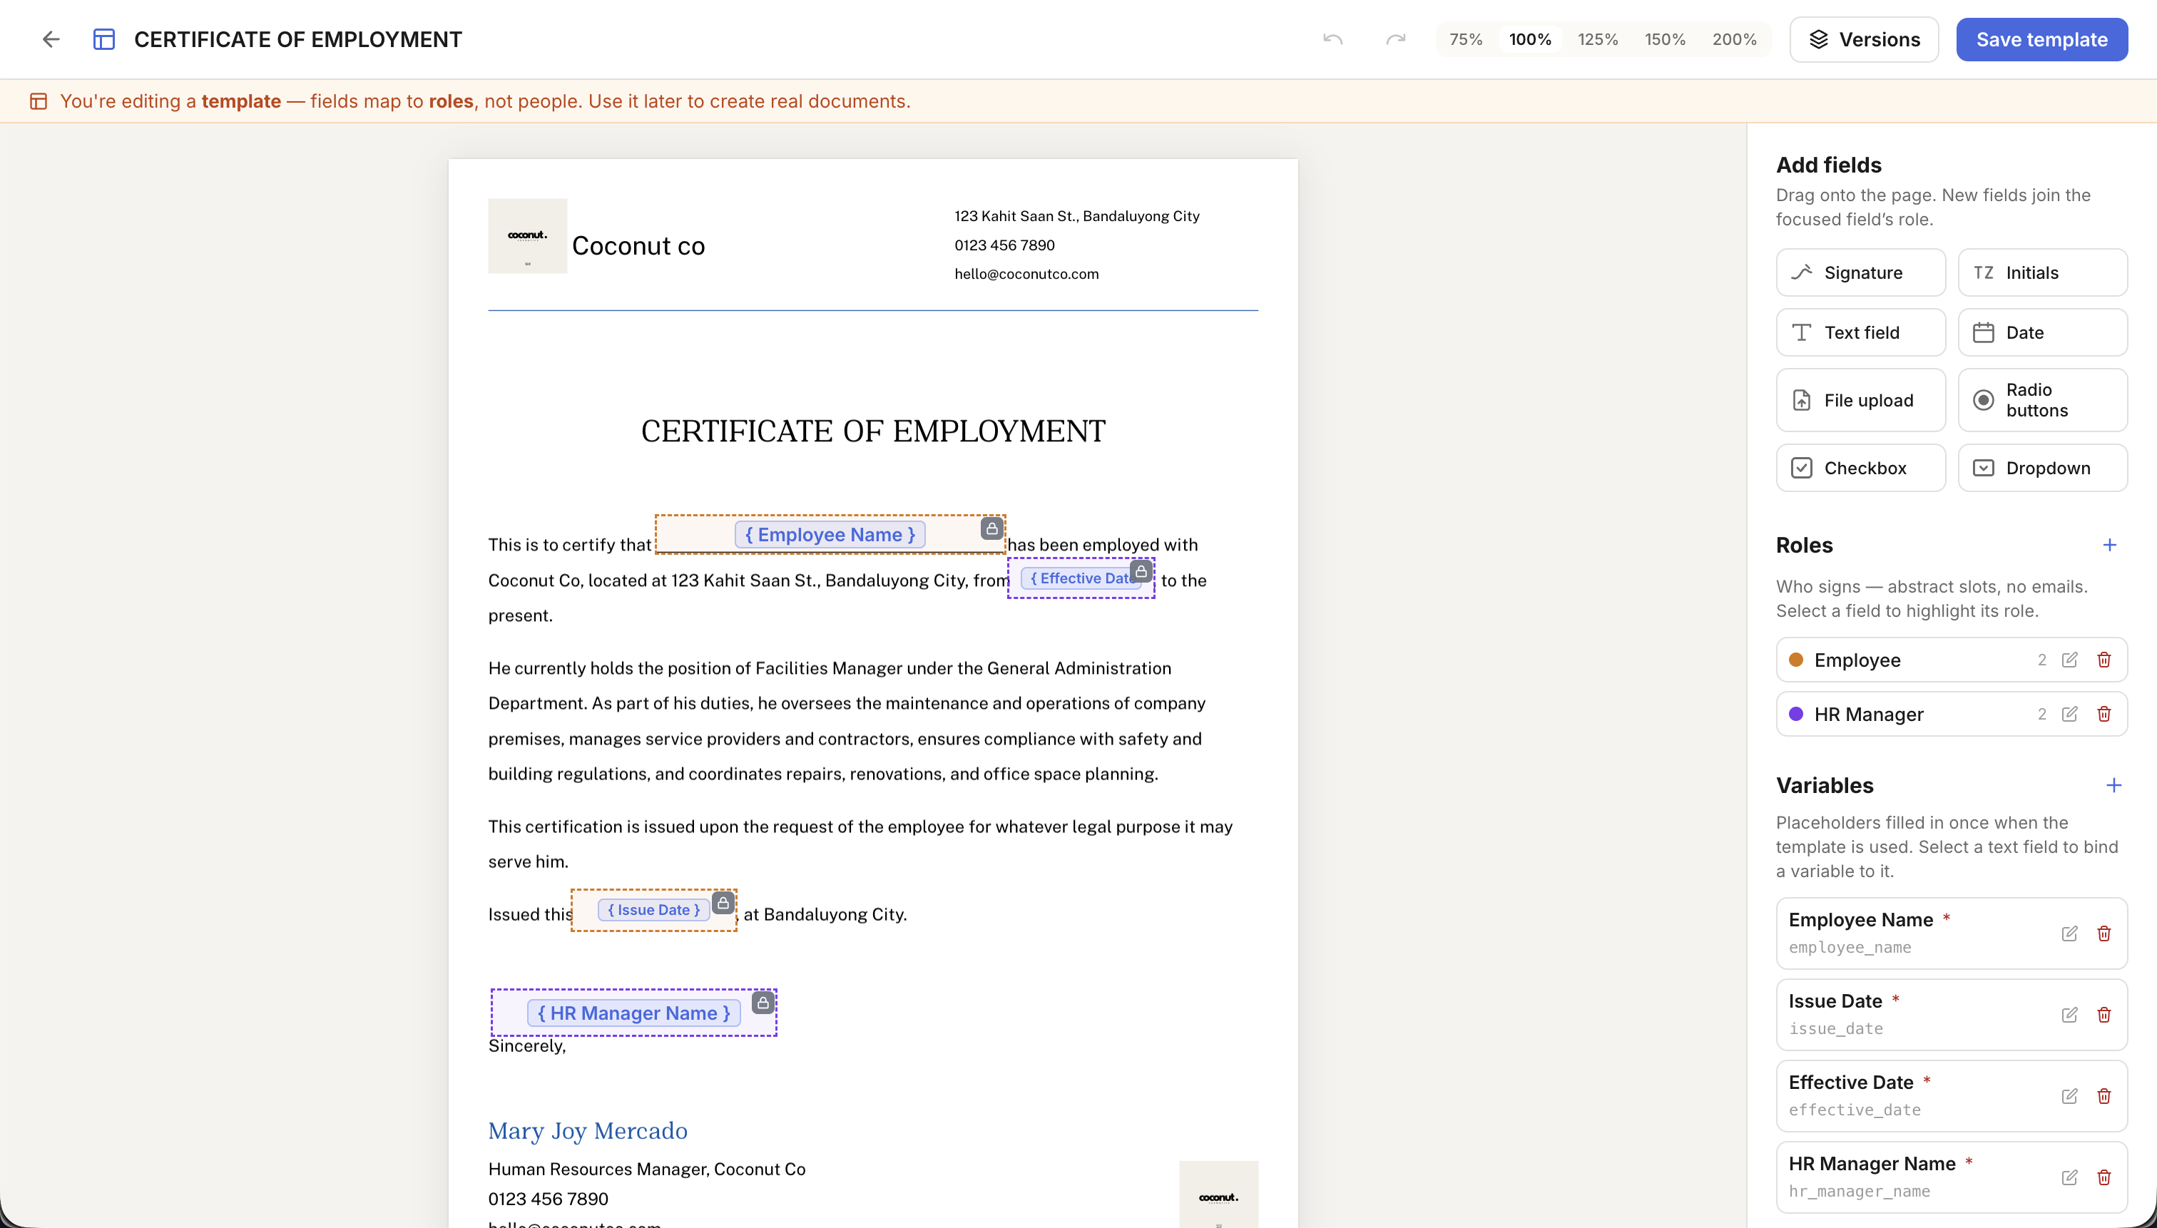Delete the HR Manager role
The image size is (2157, 1228).
(x=2104, y=715)
